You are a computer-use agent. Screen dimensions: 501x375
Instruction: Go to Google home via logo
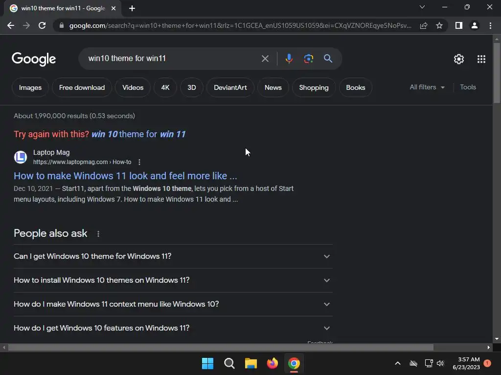[x=34, y=59]
